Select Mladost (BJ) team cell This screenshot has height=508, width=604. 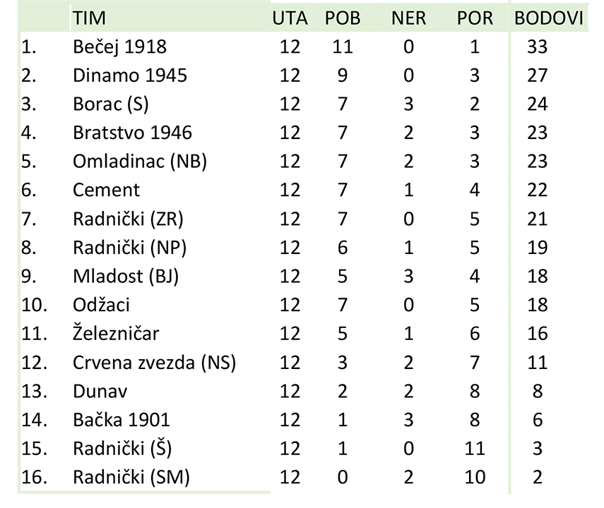[126, 276]
